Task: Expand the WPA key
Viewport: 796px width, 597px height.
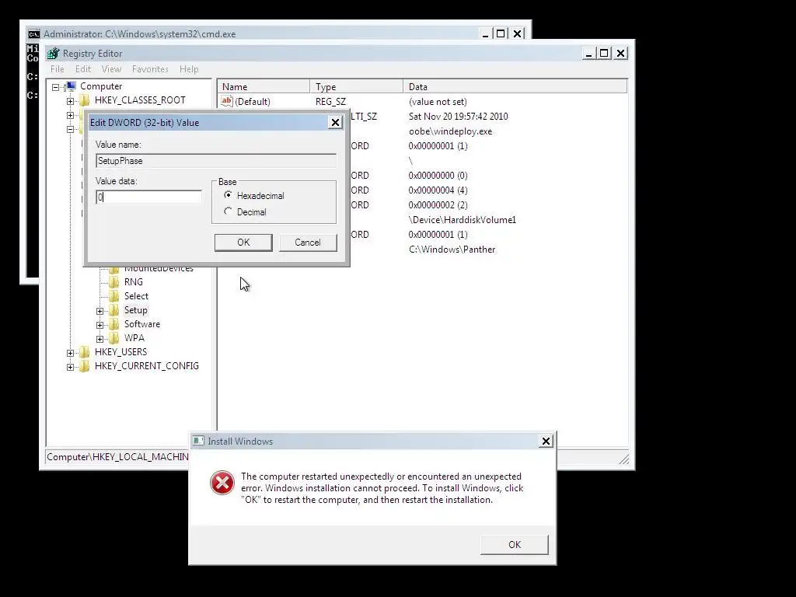Action: point(100,339)
